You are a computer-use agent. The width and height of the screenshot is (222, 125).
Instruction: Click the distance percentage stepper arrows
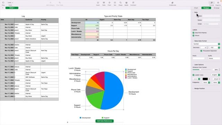(x=219, y=70)
